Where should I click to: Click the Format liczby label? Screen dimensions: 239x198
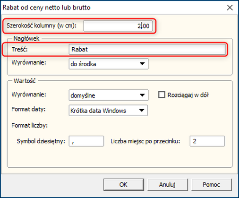coord(30,126)
